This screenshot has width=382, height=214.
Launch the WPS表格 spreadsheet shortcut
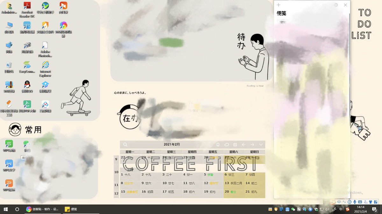[x=9, y=146]
